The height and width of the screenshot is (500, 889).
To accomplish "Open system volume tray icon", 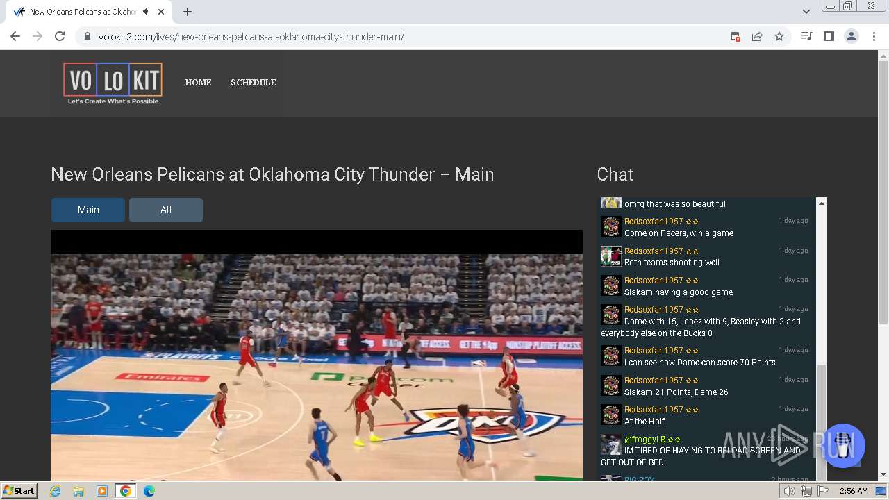I will (790, 491).
